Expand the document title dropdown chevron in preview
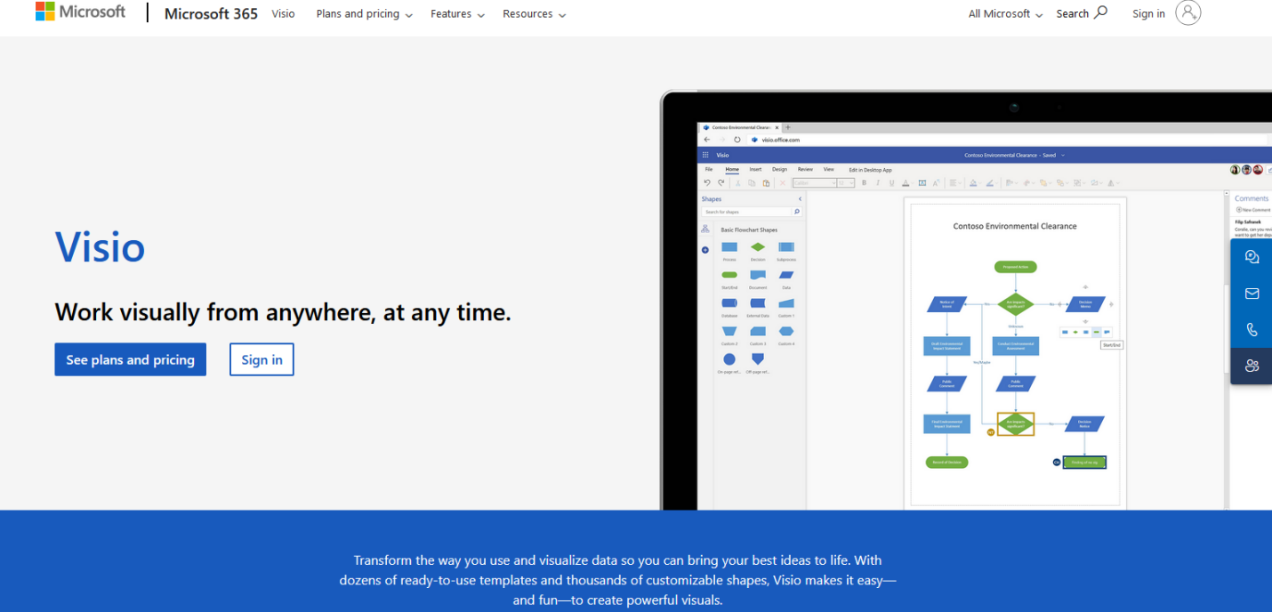Screen dimensions: 1272x612 pyautogui.click(x=1062, y=155)
